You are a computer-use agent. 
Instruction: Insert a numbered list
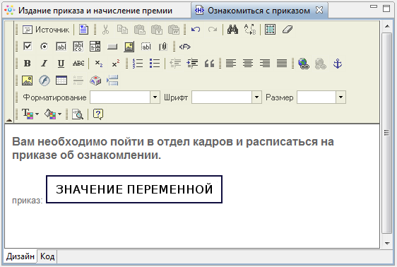coord(138,64)
